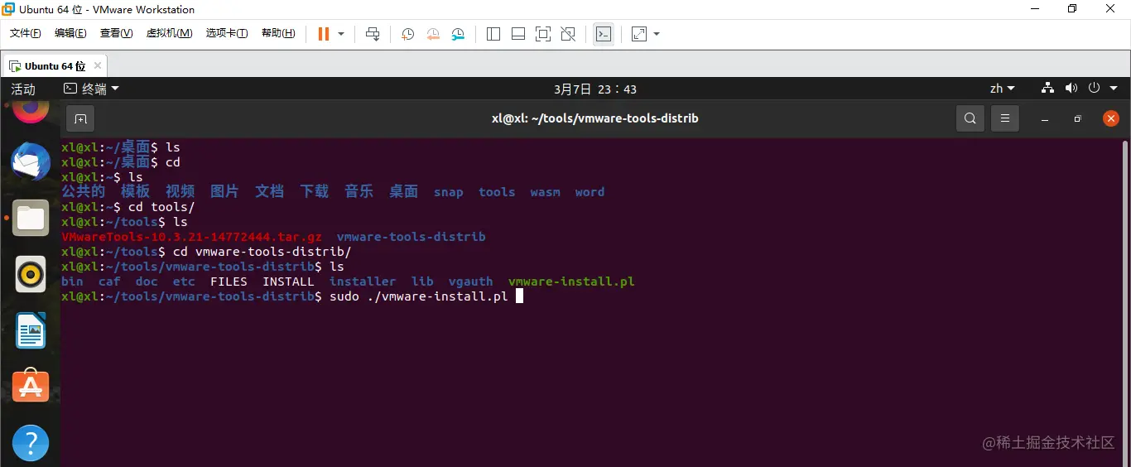Screen dimensions: 1131x467
Task: Take a snapshot of the virtual machine
Action: click(x=407, y=34)
